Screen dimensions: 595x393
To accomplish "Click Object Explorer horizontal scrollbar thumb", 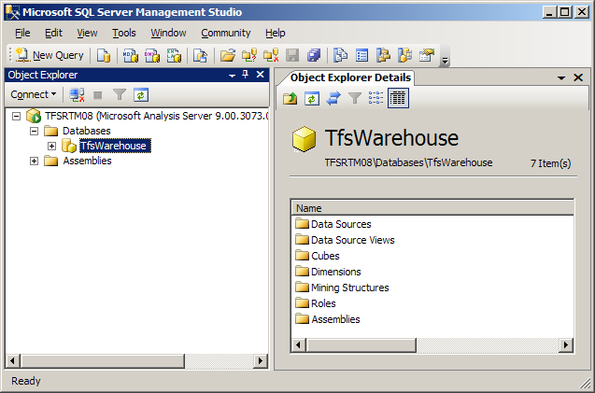I will [x=102, y=360].
